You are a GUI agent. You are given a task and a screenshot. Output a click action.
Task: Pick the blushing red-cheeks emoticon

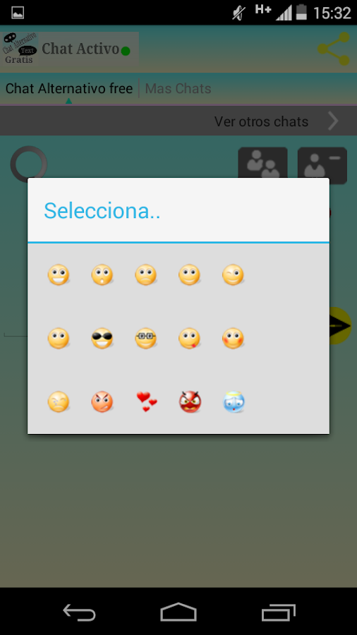233,339
